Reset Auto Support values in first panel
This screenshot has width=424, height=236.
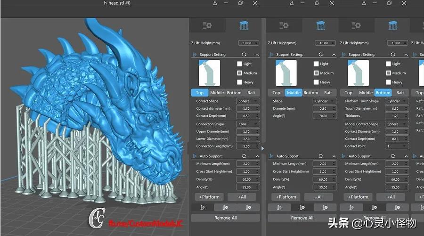[x=244, y=156]
